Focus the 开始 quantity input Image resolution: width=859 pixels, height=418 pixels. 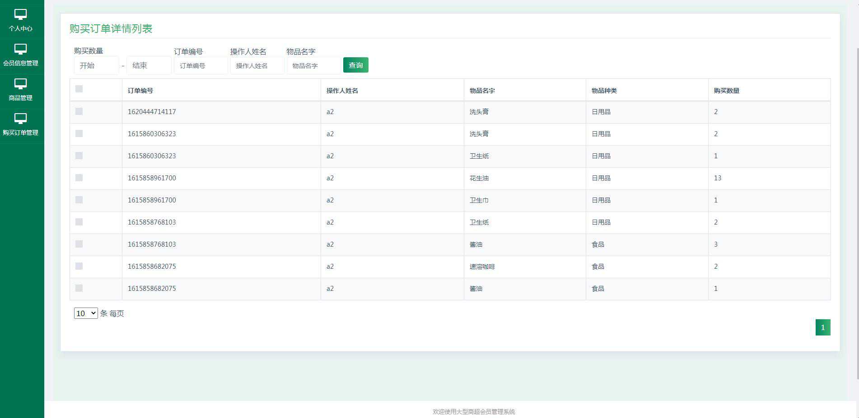(97, 65)
